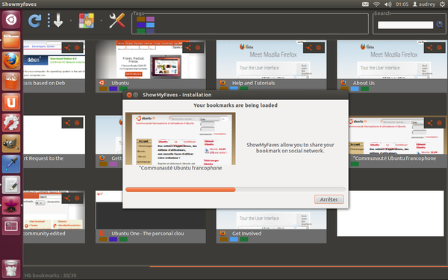448x280 pixels.
Task: Share the About Us bookmark
Action: [430, 48]
